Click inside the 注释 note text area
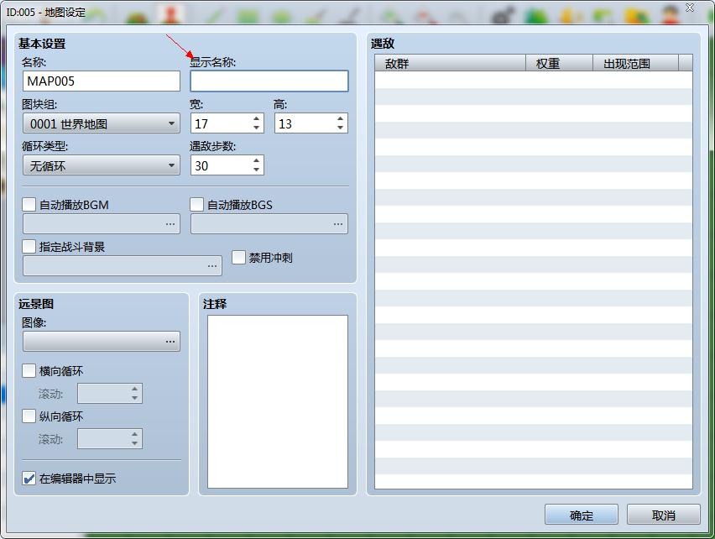 [x=278, y=402]
